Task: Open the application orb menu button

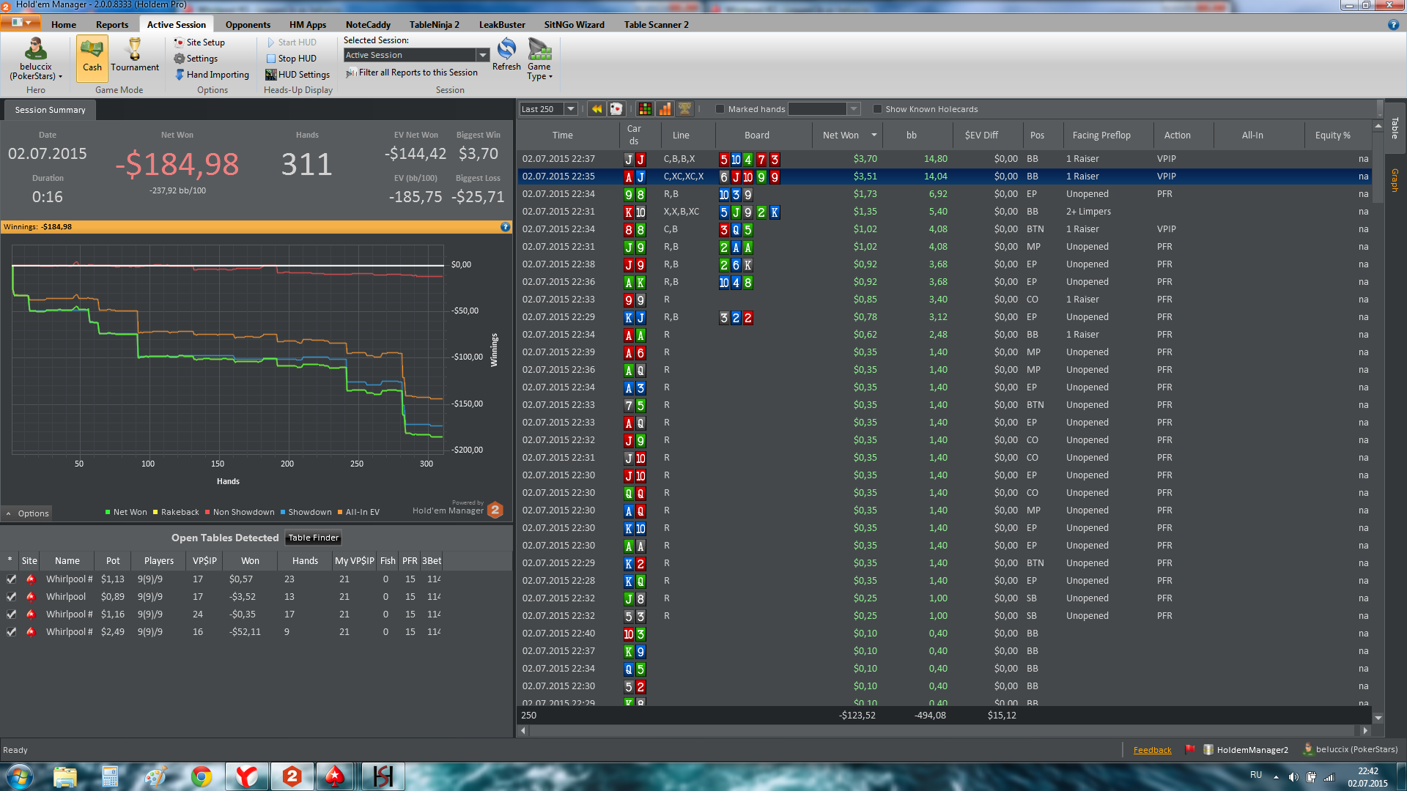Action: coord(21,23)
